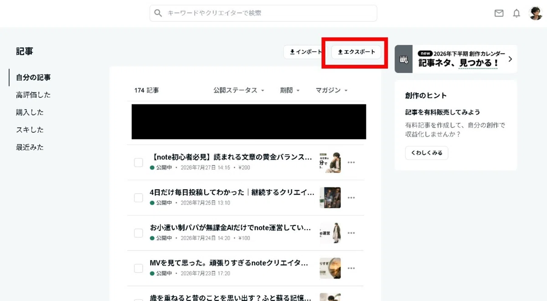Screen dimensions: 547x301
Task: Open the 【note初心者必見】 article title
Action: tap(231, 157)
